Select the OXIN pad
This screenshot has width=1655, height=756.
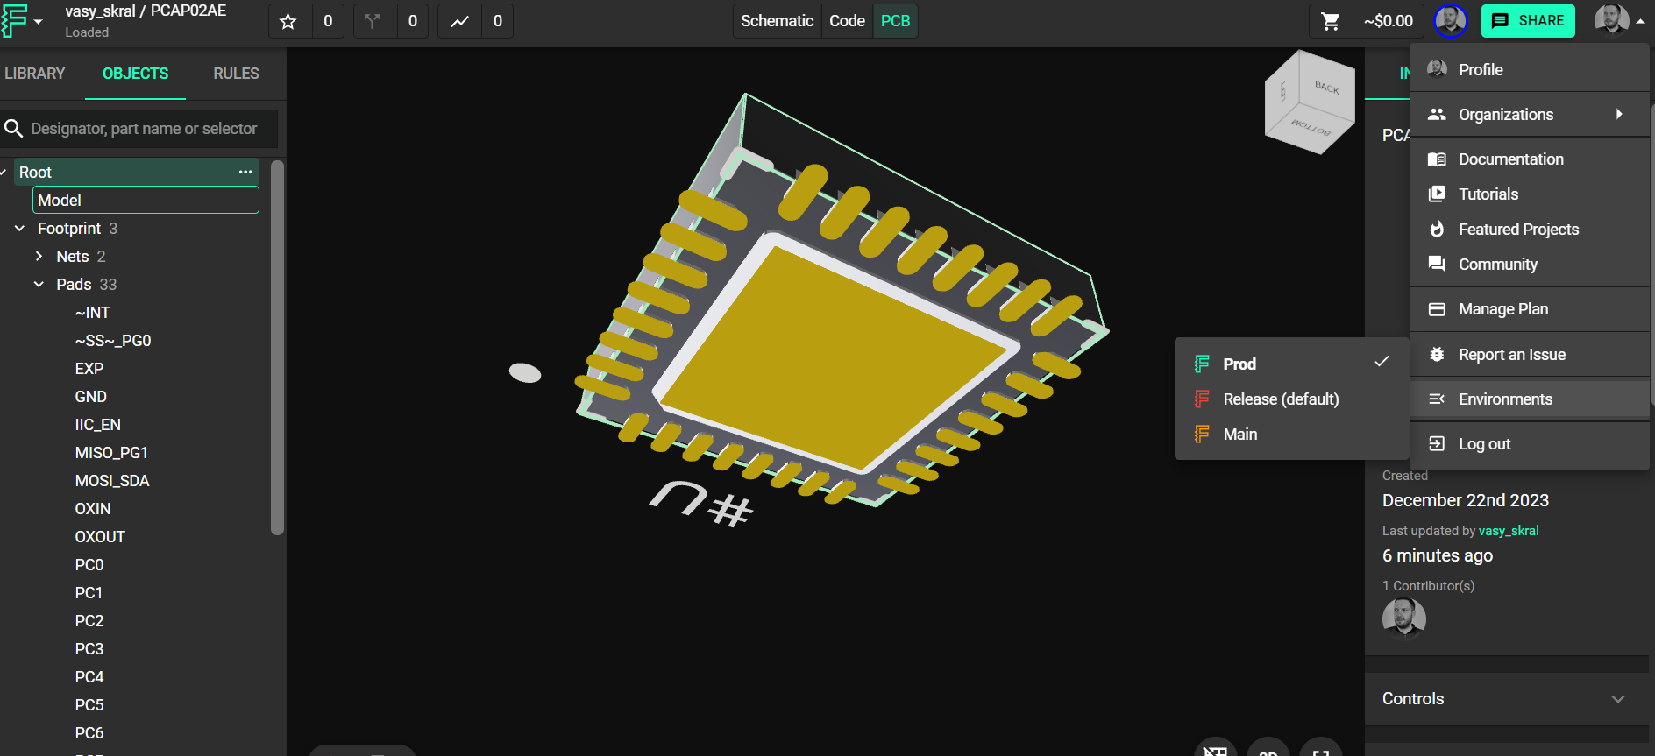coord(93,509)
